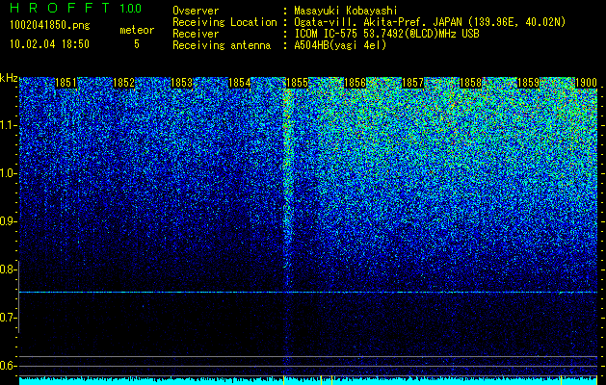Click the 1.0 kHz axis label
This screenshot has height=385, width=606.
7,173
